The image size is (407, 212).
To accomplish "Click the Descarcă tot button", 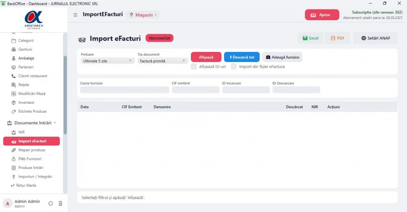I will coord(242,57).
